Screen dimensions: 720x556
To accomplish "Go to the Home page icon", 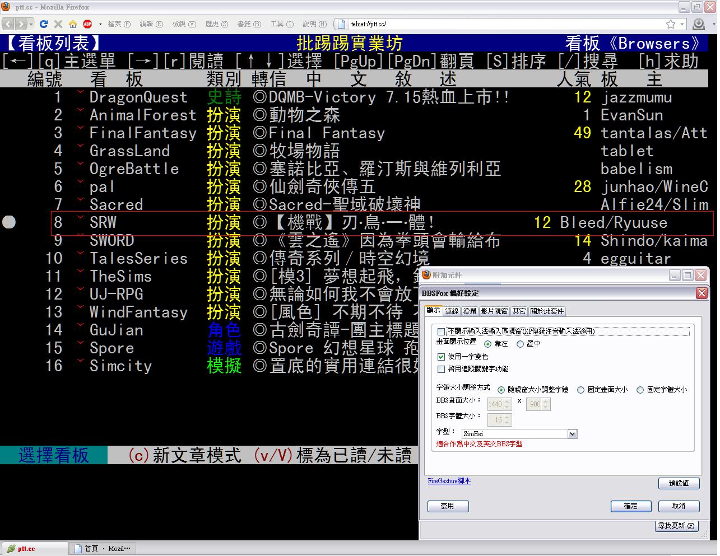I will (x=73, y=24).
